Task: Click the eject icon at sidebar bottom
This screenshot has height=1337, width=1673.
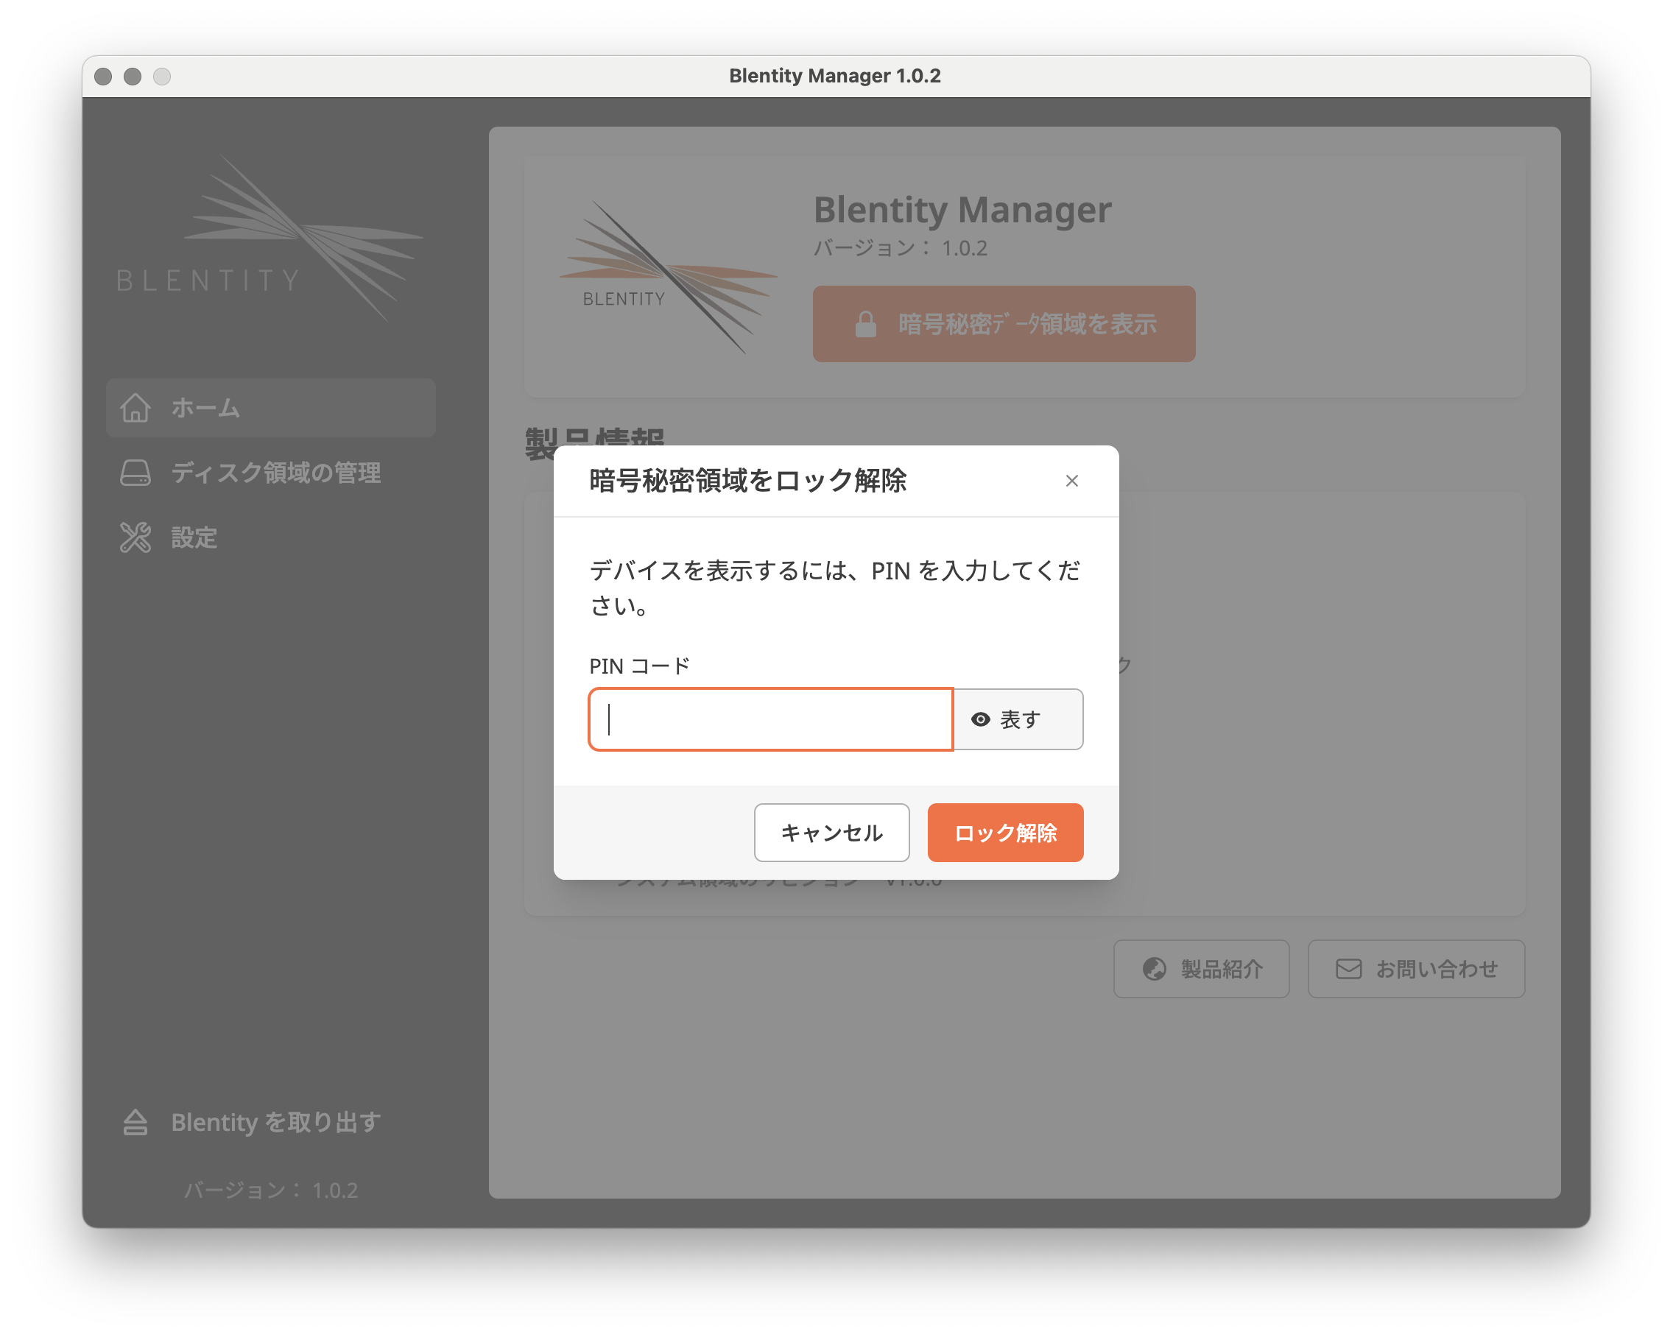Action: click(x=135, y=1122)
